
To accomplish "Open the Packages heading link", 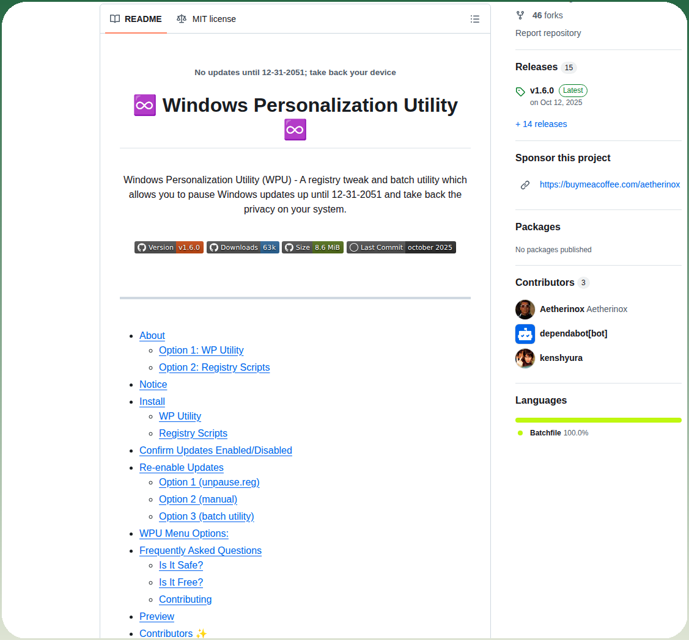I will [x=537, y=227].
